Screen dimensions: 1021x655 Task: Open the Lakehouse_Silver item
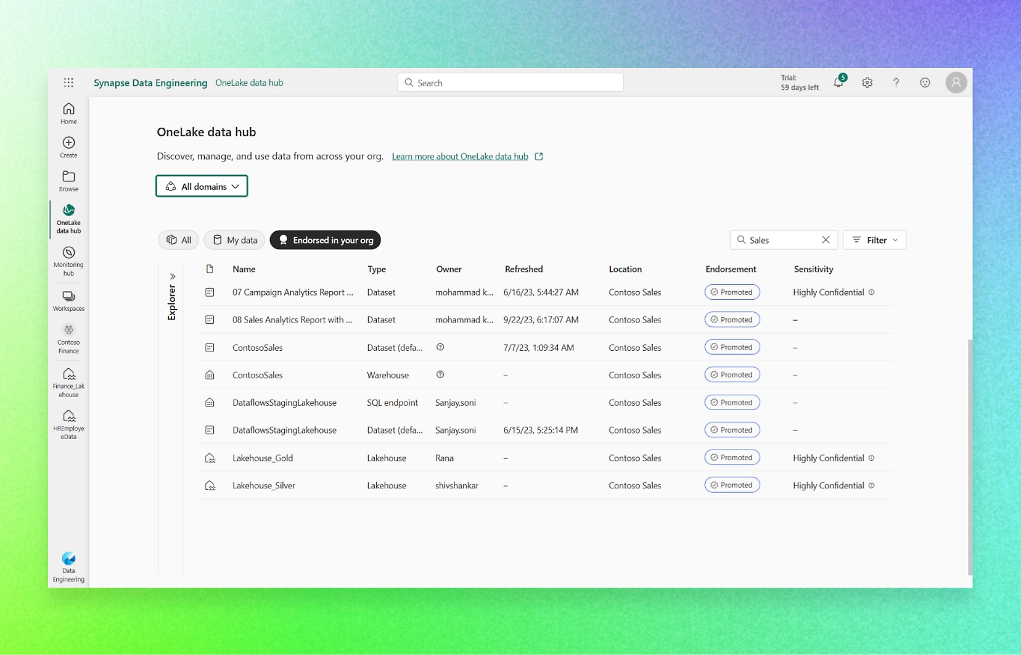[x=264, y=485]
